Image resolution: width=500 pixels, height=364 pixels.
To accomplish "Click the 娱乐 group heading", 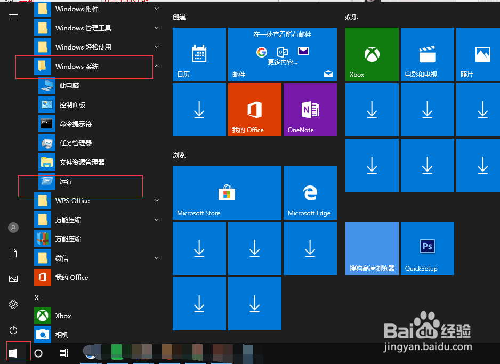I will coord(352,17).
